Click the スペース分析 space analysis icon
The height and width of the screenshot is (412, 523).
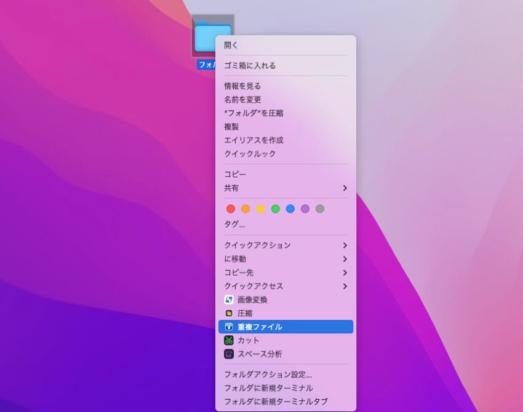click(x=229, y=354)
